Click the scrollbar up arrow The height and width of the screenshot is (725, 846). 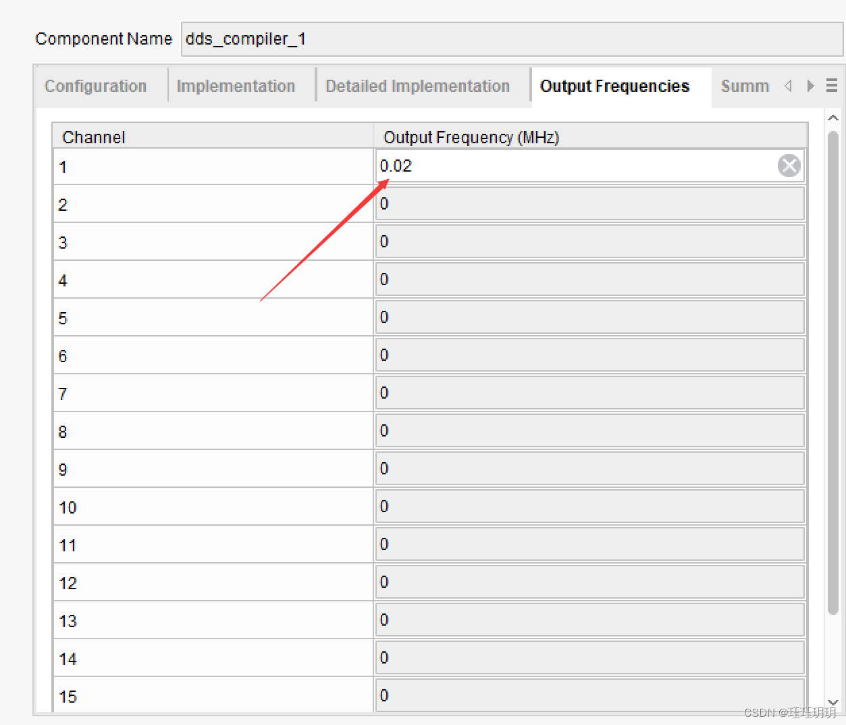tap(833, 118)
